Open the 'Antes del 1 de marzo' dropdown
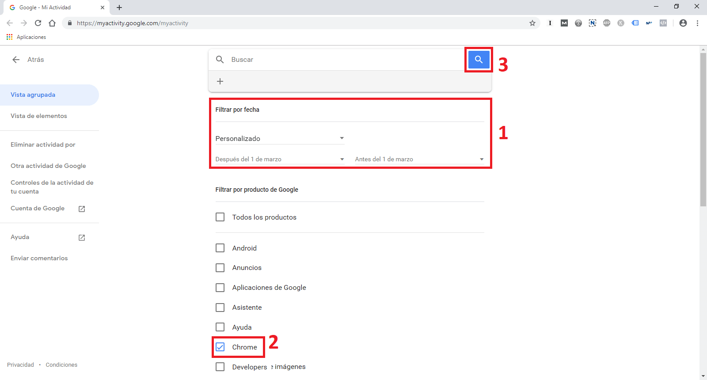 tap(419, 159)
